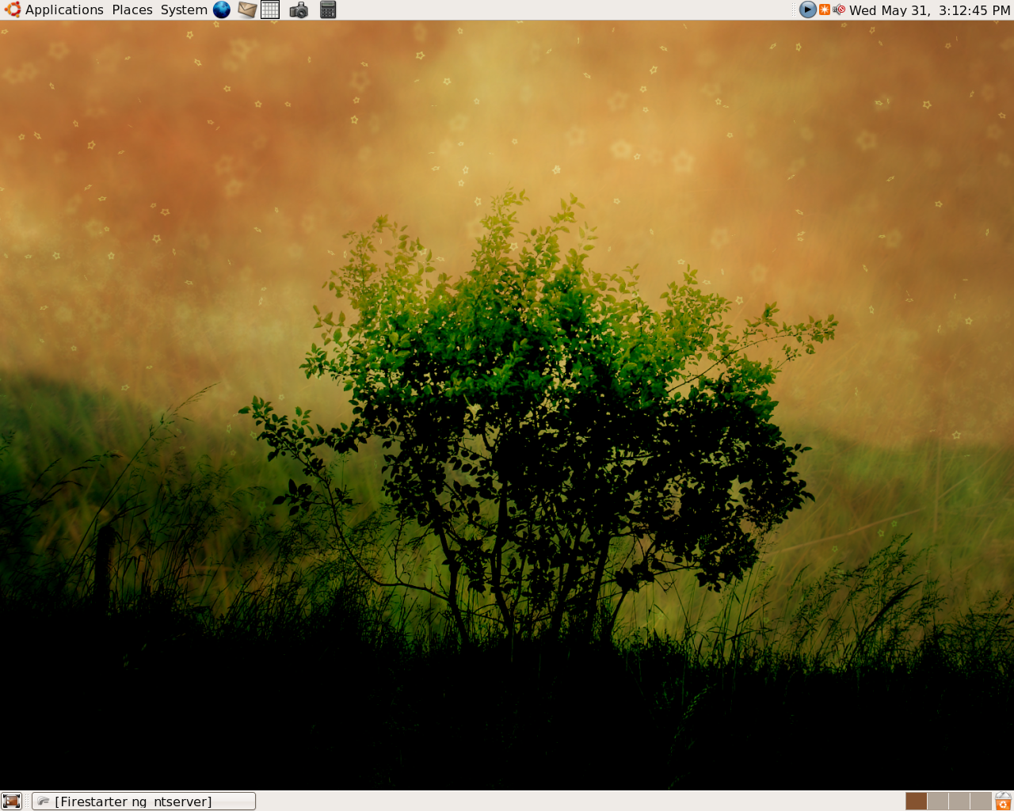The image size is (1014, 811).
Task: Expand the Applications menu
Action: coord(64,10)
